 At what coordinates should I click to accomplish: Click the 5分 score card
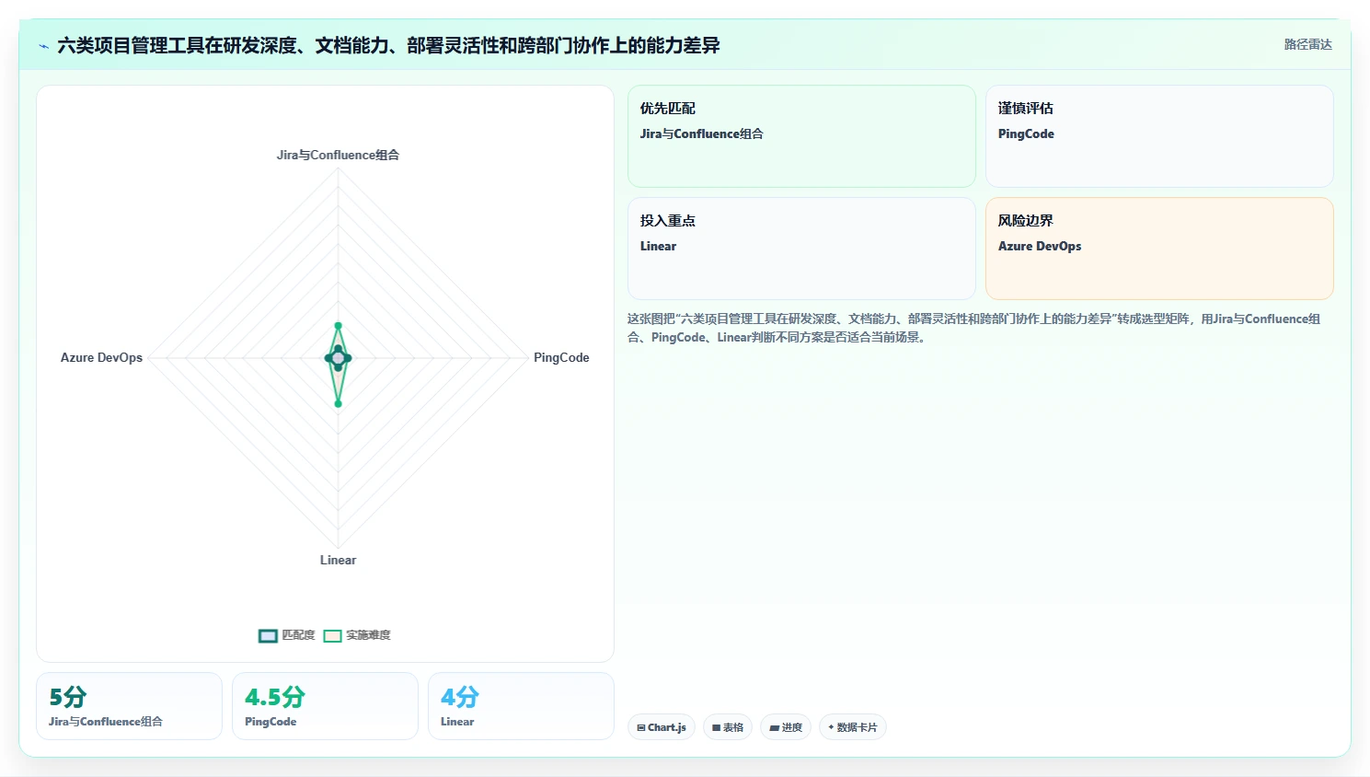click(129, 706)
